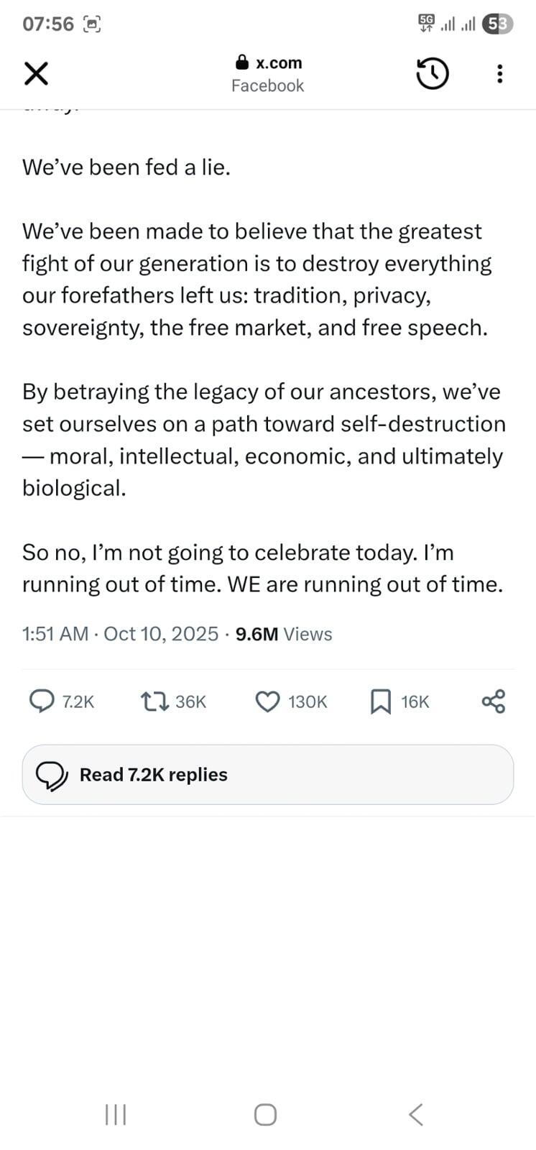Open the three-dot overflow menu
Image resolution: width=536 pixels, height=1150 pixels.
pos(500,73)
